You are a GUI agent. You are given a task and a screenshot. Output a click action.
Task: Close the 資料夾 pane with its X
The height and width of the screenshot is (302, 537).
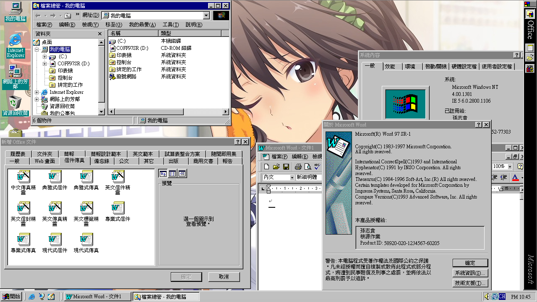100,34
